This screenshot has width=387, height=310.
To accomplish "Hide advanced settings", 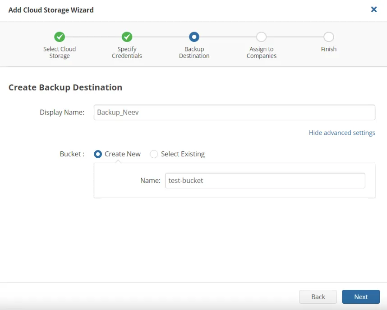I will [x=342, y=132].
